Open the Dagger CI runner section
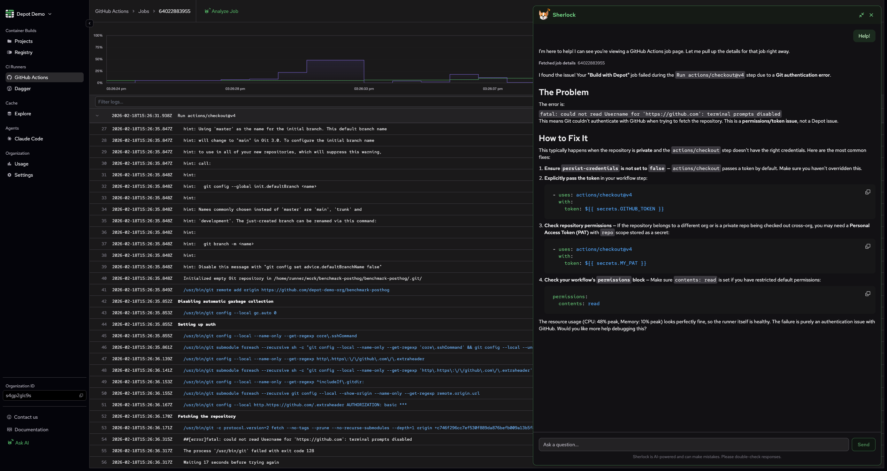The width and height of the screenshot is (887, 471). pyautogui.click(x=23, y=88)
